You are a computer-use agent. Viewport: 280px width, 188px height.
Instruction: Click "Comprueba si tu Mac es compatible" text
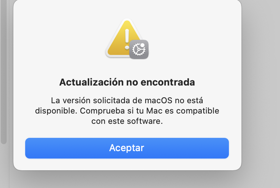click(150, 111)
